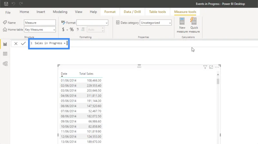This screenshot has width=258, height=144.
Task: Switch to the Format tab
Action: 110,12
